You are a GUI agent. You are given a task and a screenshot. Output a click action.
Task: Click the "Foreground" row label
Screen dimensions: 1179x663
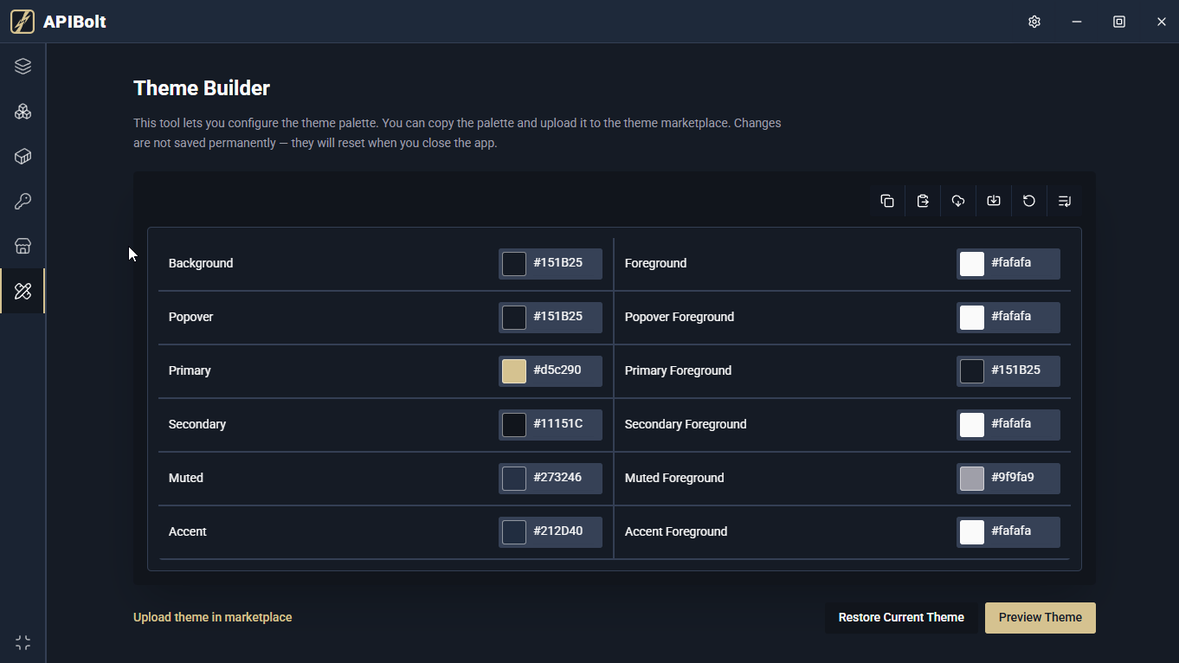(655, 263)
